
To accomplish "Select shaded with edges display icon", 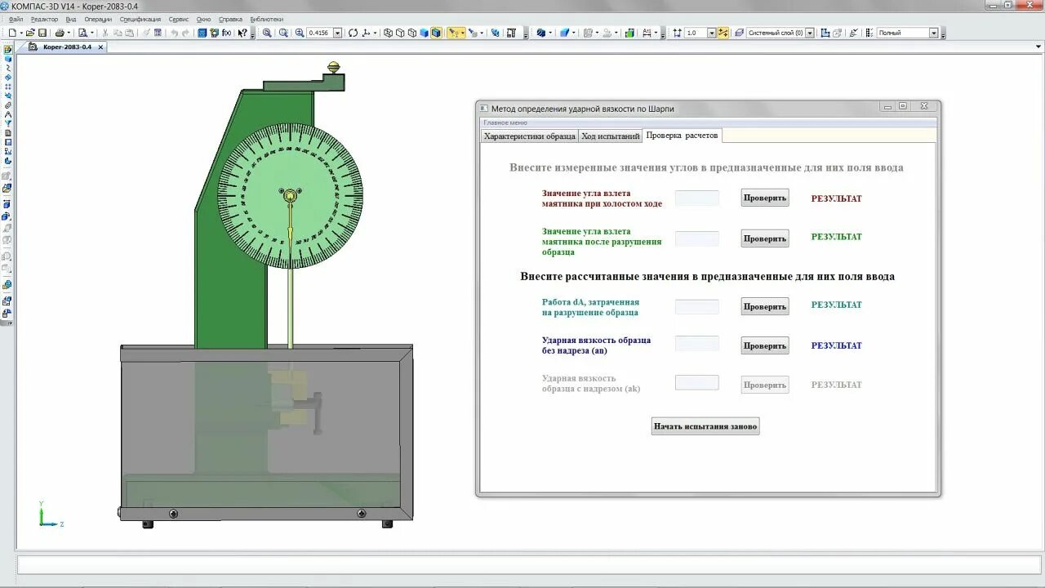I will coord(436,33).
